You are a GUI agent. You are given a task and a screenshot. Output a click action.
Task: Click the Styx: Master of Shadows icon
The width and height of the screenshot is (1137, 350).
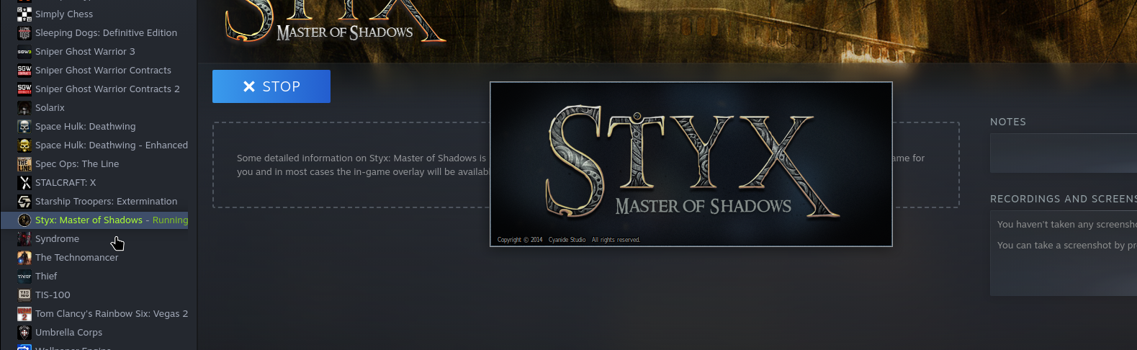(24, 220)
